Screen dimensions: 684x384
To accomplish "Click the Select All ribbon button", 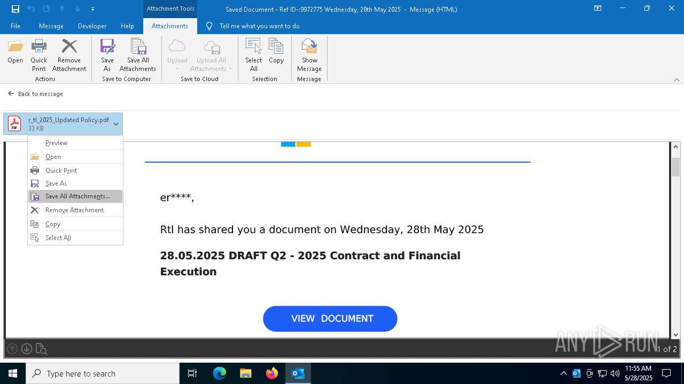I will coord(253,55).
